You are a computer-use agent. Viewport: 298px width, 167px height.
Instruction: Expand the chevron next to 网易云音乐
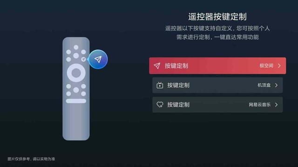point(276,104)
